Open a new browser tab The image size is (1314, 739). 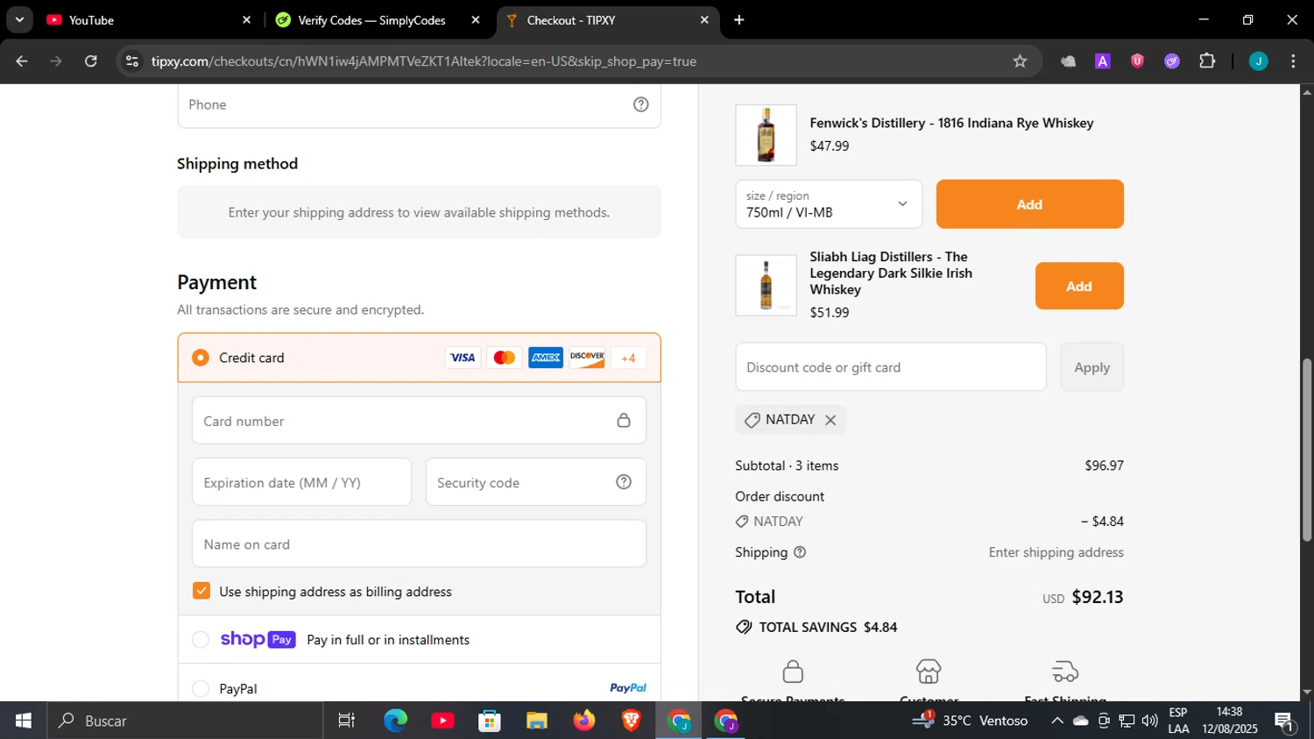click(x=739, y=20)
